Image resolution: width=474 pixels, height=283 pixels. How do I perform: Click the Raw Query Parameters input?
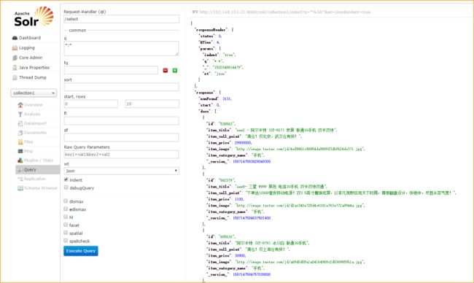(x=121, y=155)
